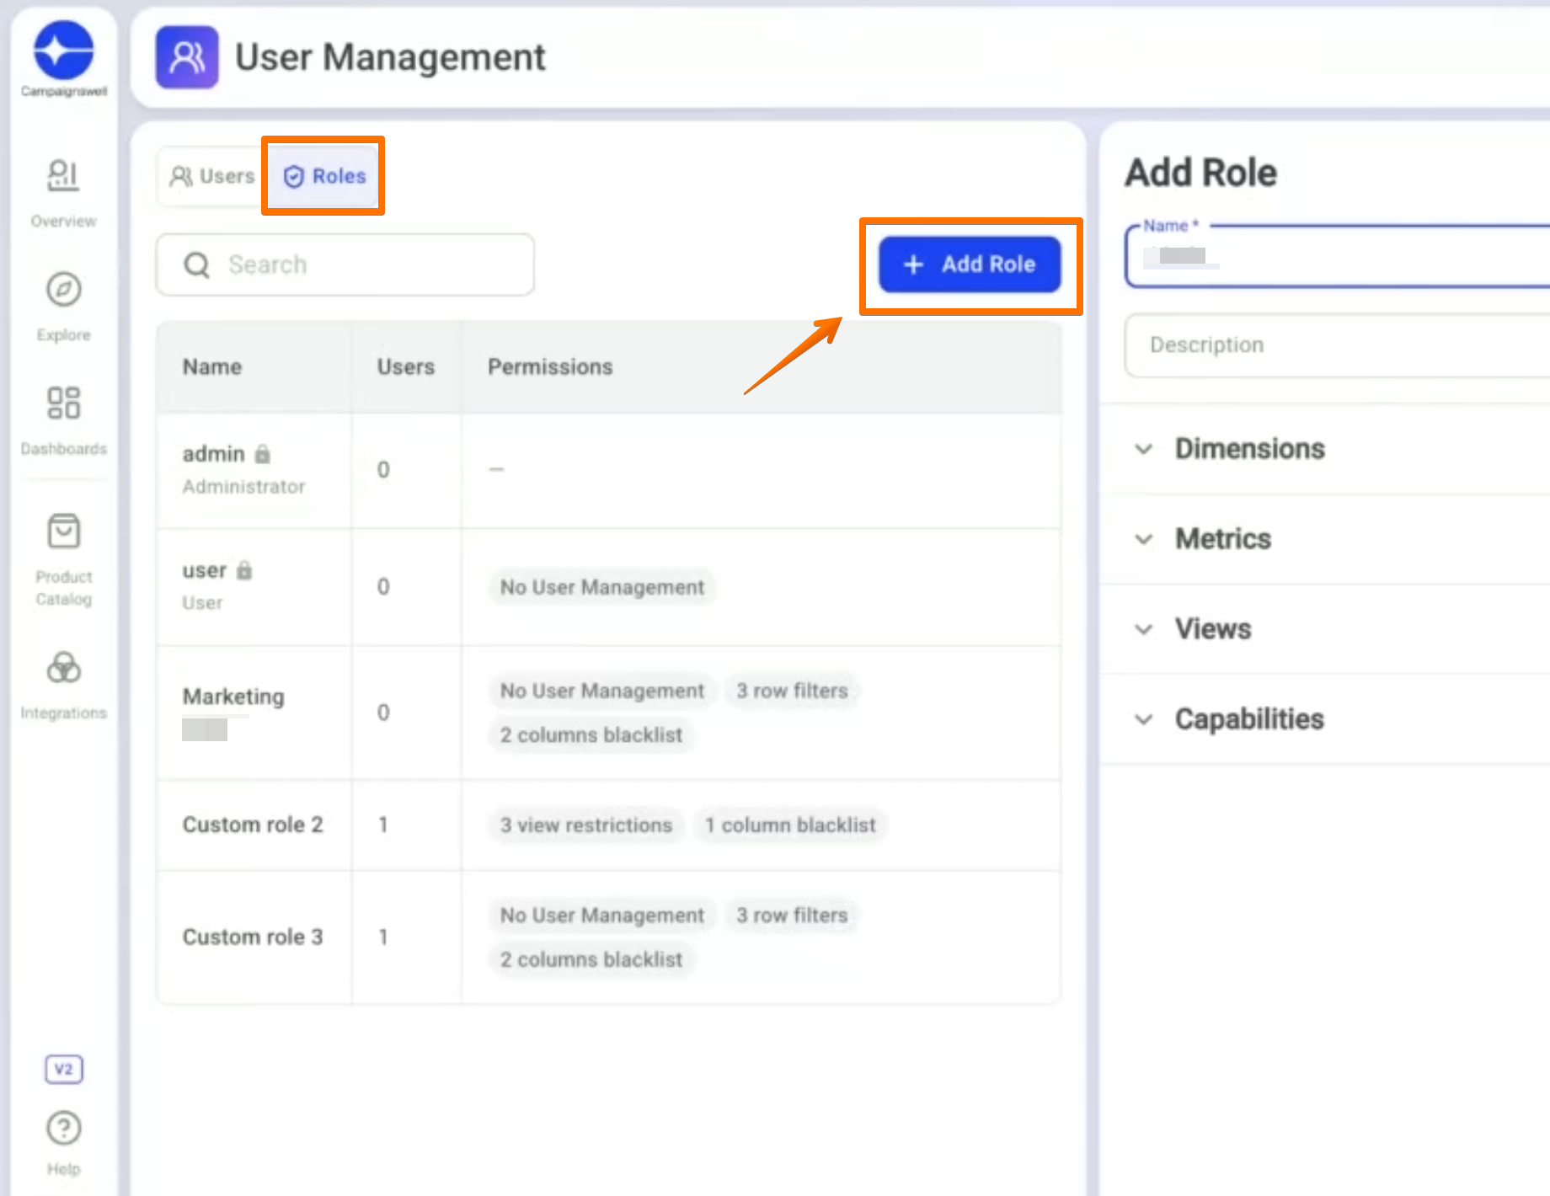Open the Integrations sidebar icon
The image size is (1550, 1196).
[63, 668]
